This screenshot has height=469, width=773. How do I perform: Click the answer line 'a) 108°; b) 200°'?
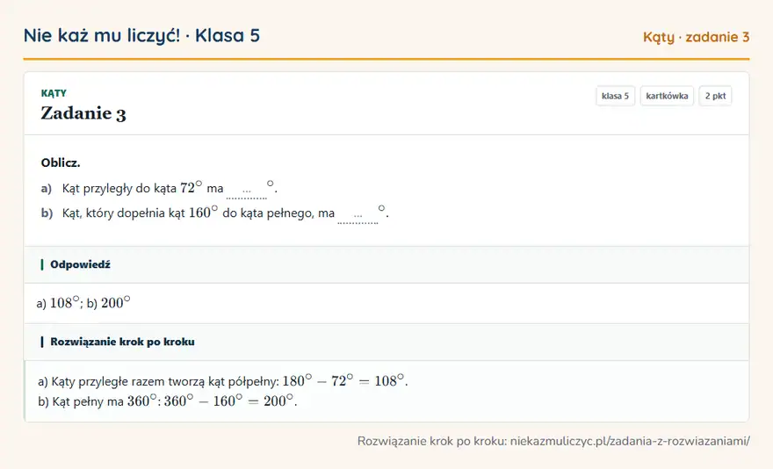(83, 302)
